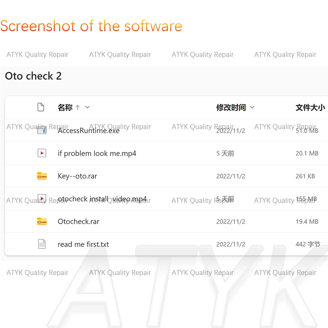Click the archive icon next to Key--oto.rar
Screen dimensions: 328x328
42,176
